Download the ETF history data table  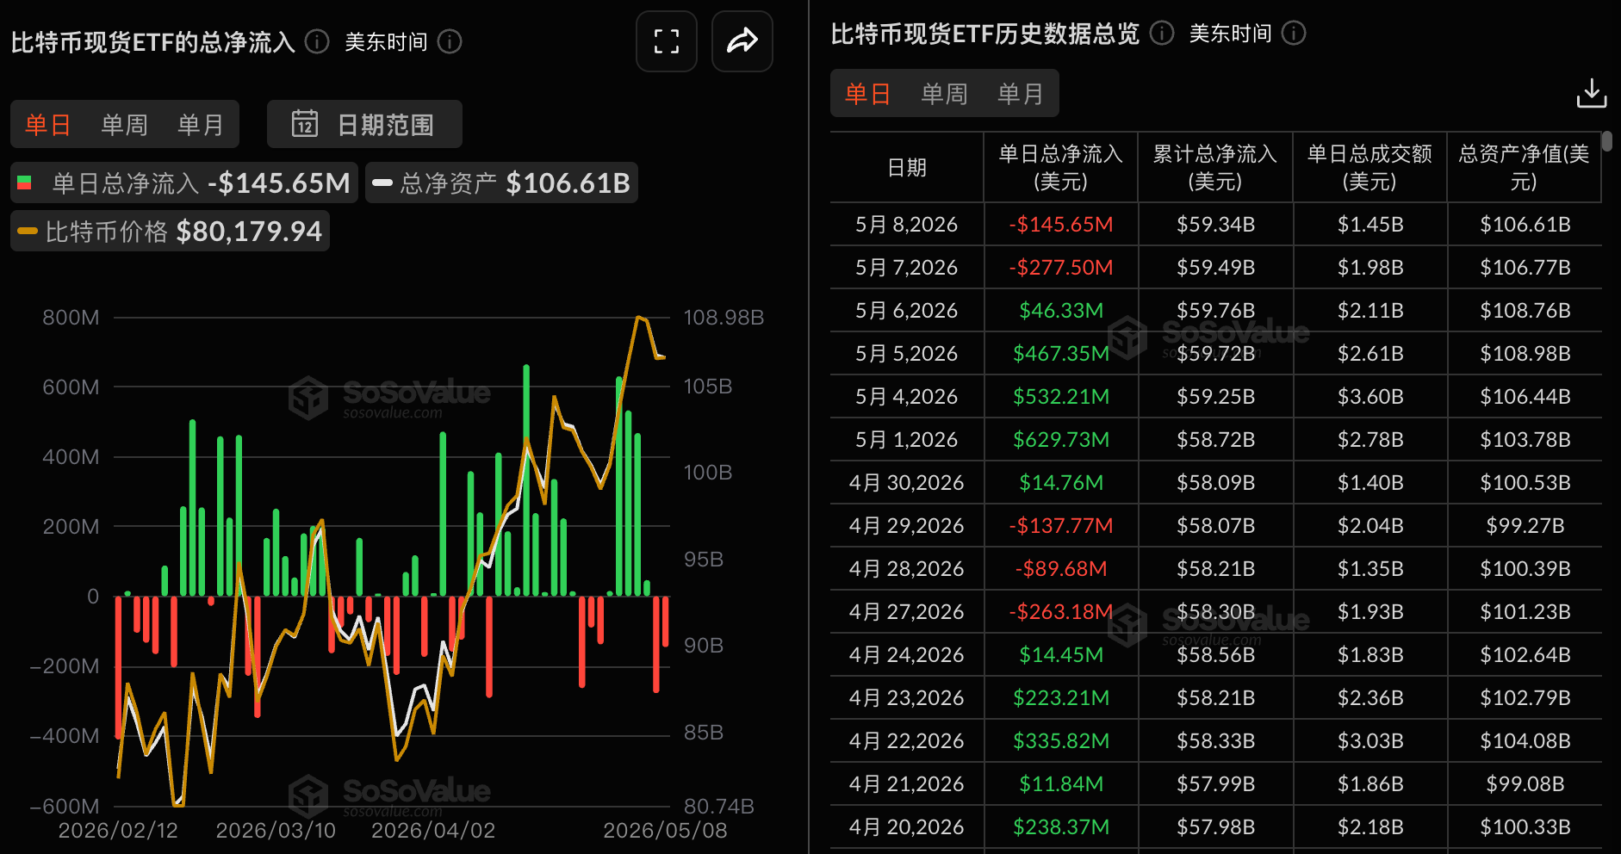(1592, 93)
